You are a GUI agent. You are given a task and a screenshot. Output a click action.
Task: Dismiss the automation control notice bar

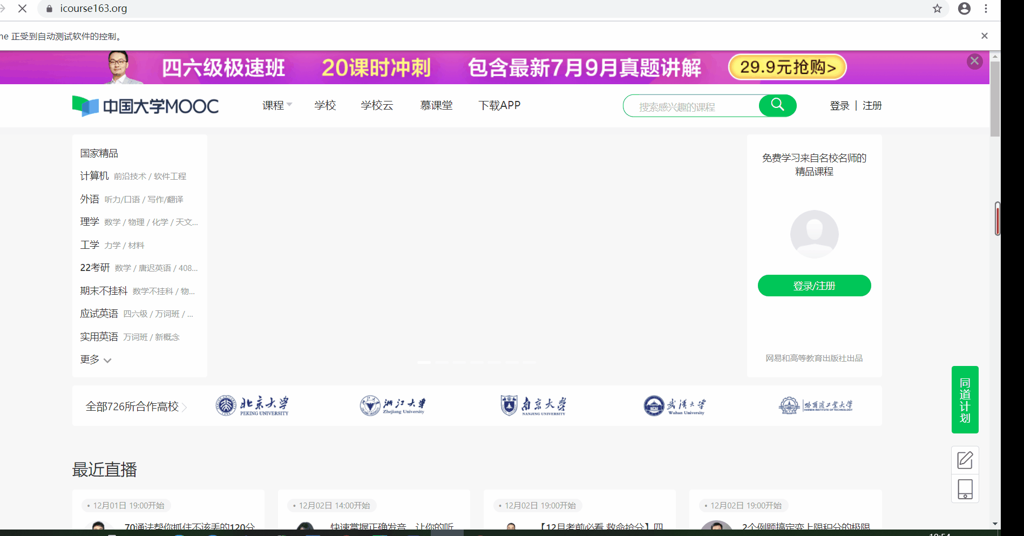(984, 36)
